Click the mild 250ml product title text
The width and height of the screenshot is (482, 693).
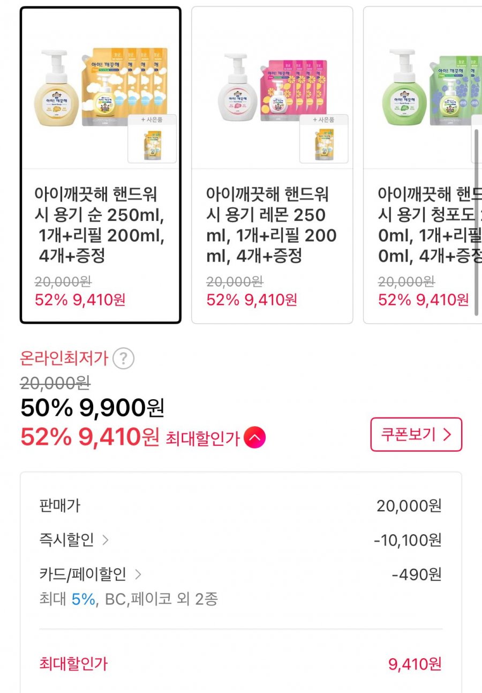[x=100, y=225]
